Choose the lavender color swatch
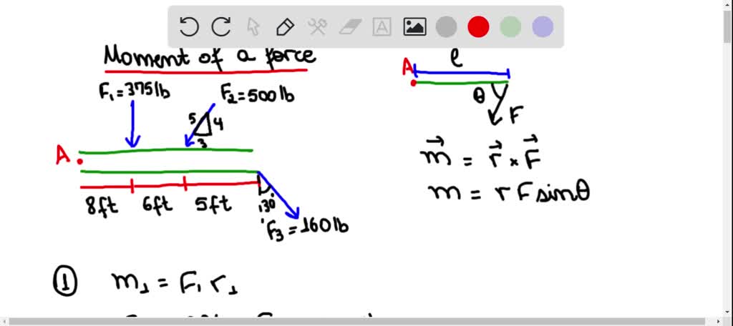 [x=543, y=27]
